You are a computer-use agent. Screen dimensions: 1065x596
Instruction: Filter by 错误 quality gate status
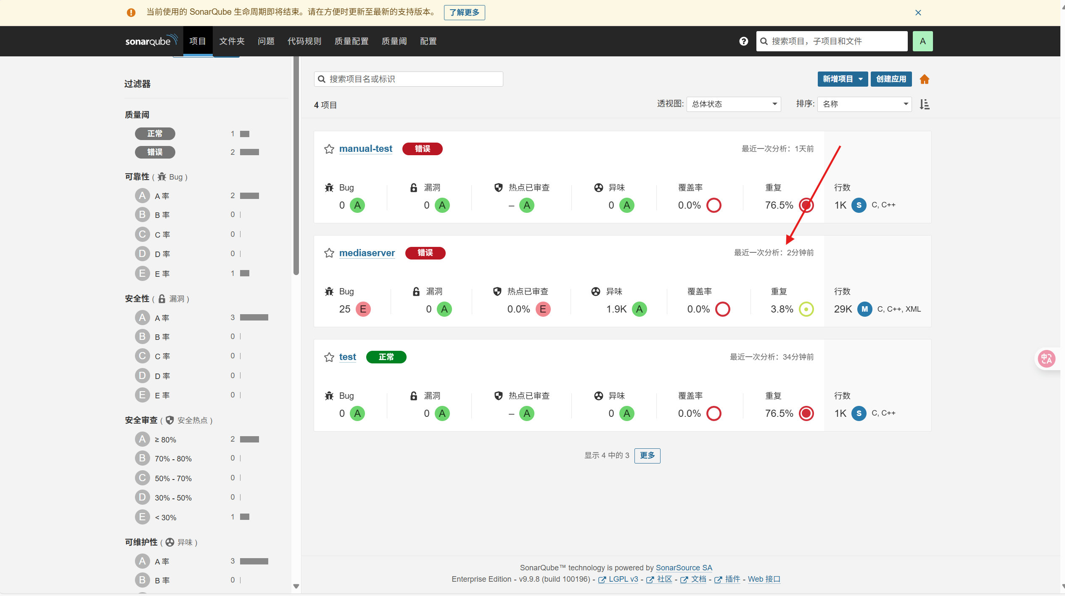(x=155, y=152)
